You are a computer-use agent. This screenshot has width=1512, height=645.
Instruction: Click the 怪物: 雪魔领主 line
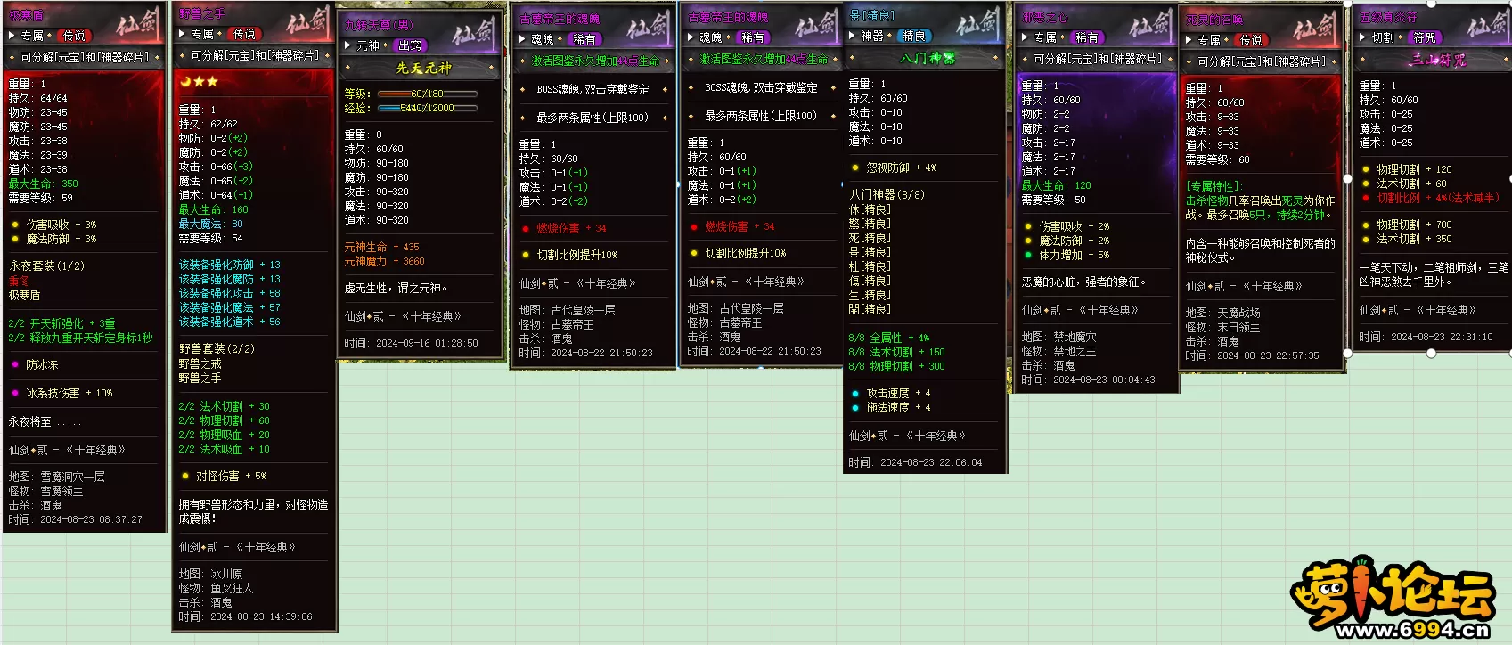coord(46,491)
